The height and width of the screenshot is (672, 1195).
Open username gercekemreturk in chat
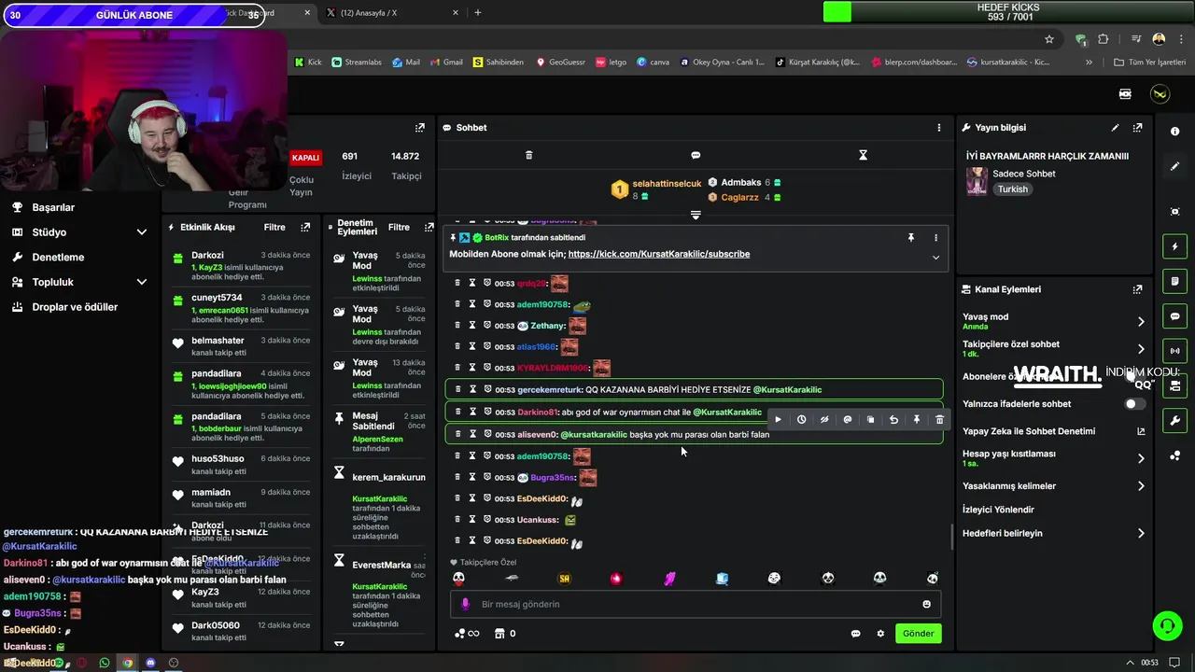[550, 390]
